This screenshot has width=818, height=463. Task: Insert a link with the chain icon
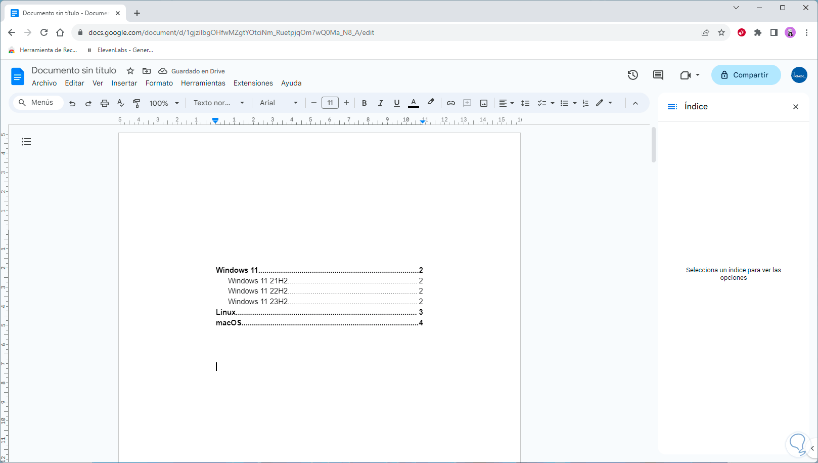[451, 103]
